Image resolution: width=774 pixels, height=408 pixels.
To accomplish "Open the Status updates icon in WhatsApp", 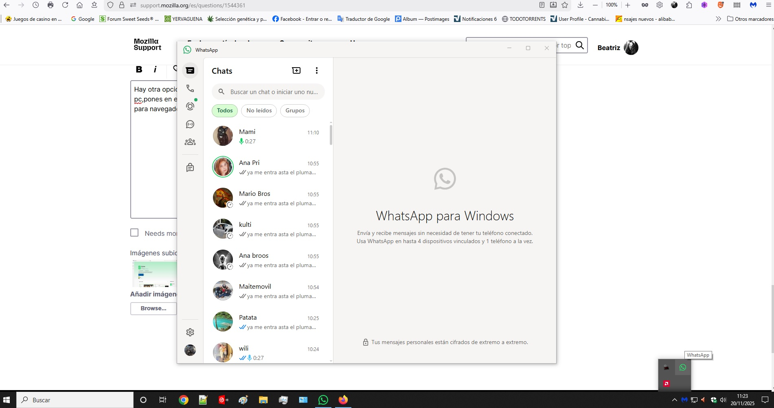I will point(190,106).
